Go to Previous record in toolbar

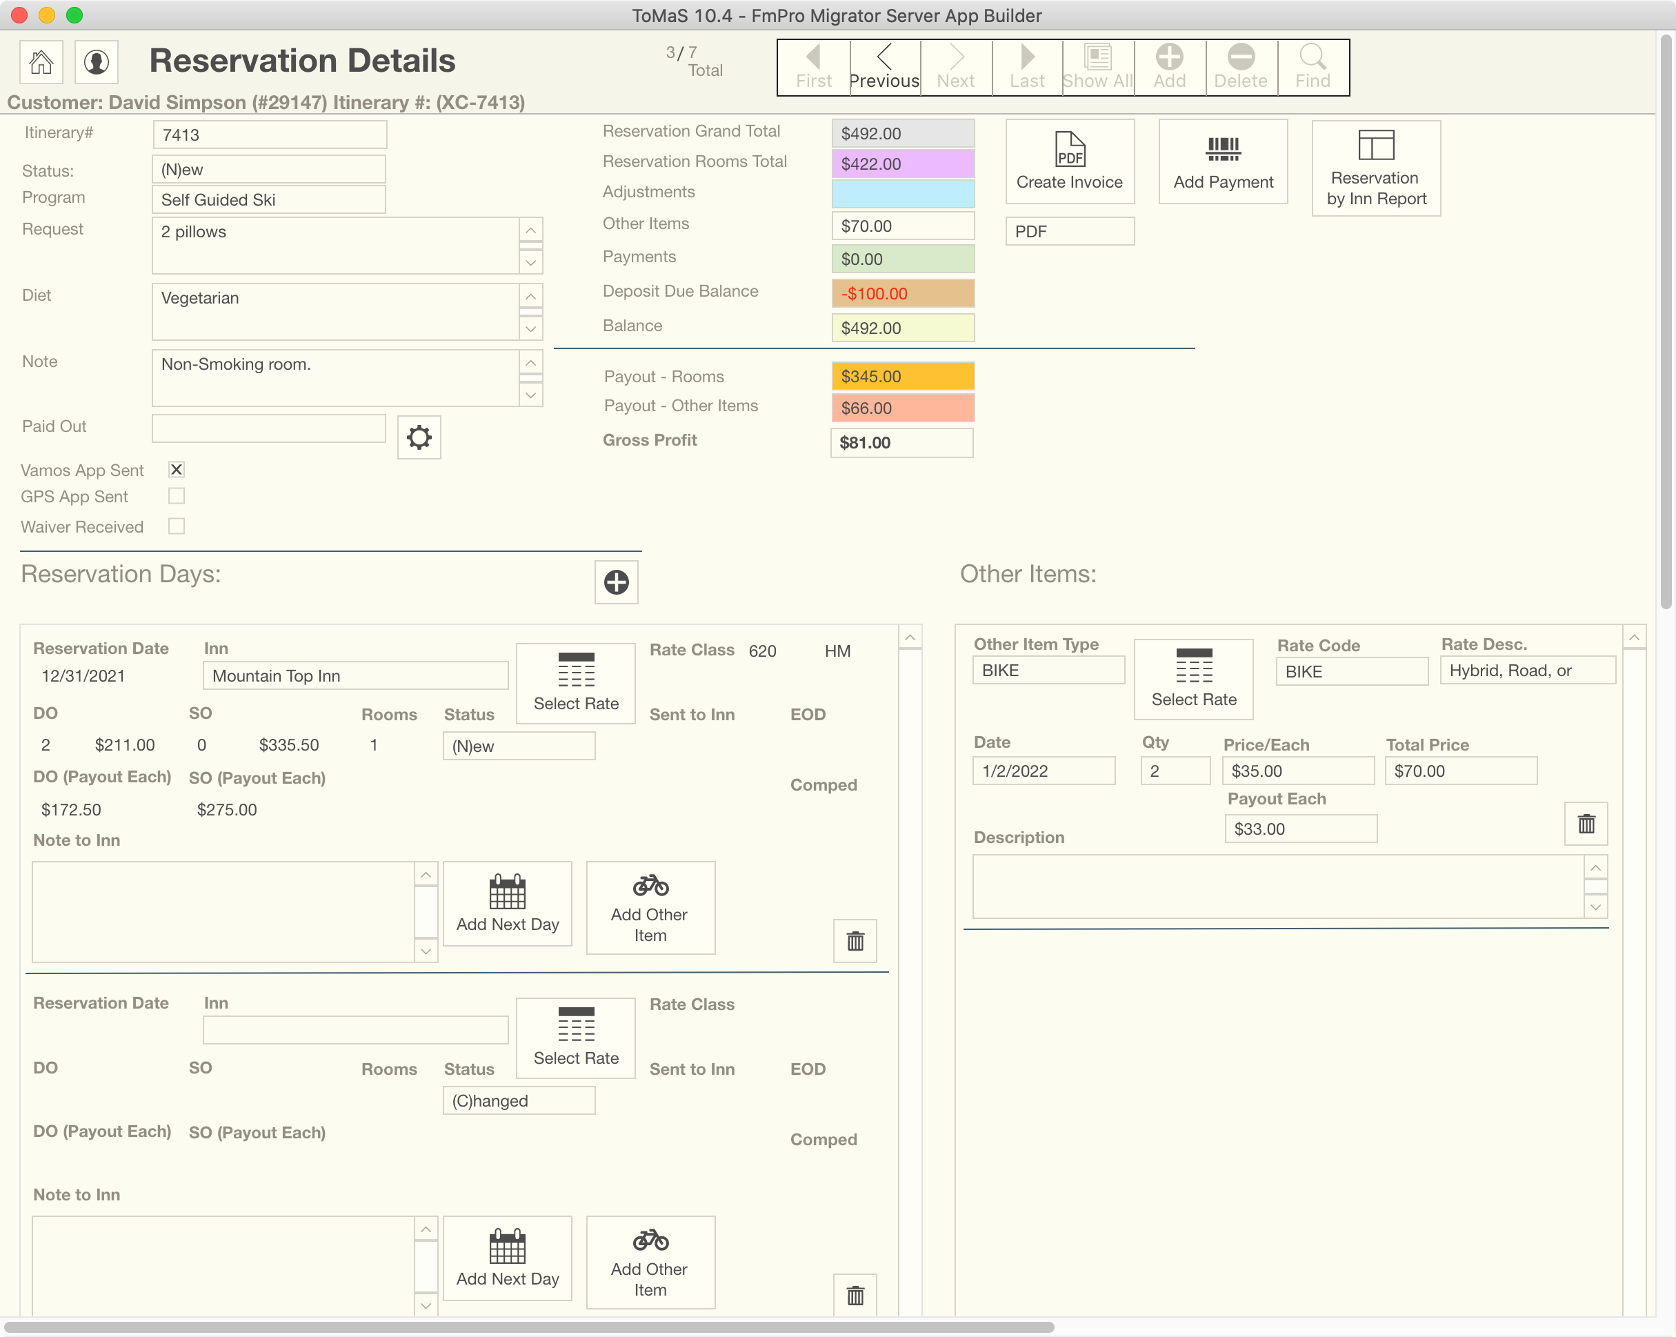pyautogui.click(x=884, y=67)
